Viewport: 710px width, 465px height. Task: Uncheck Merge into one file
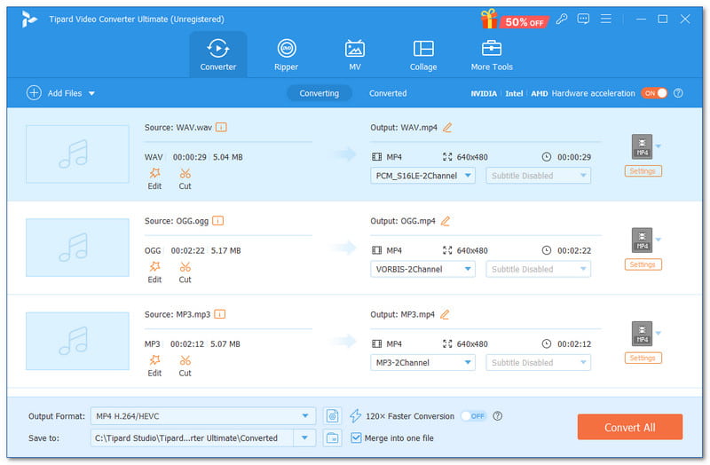click(x=357, y=437)
